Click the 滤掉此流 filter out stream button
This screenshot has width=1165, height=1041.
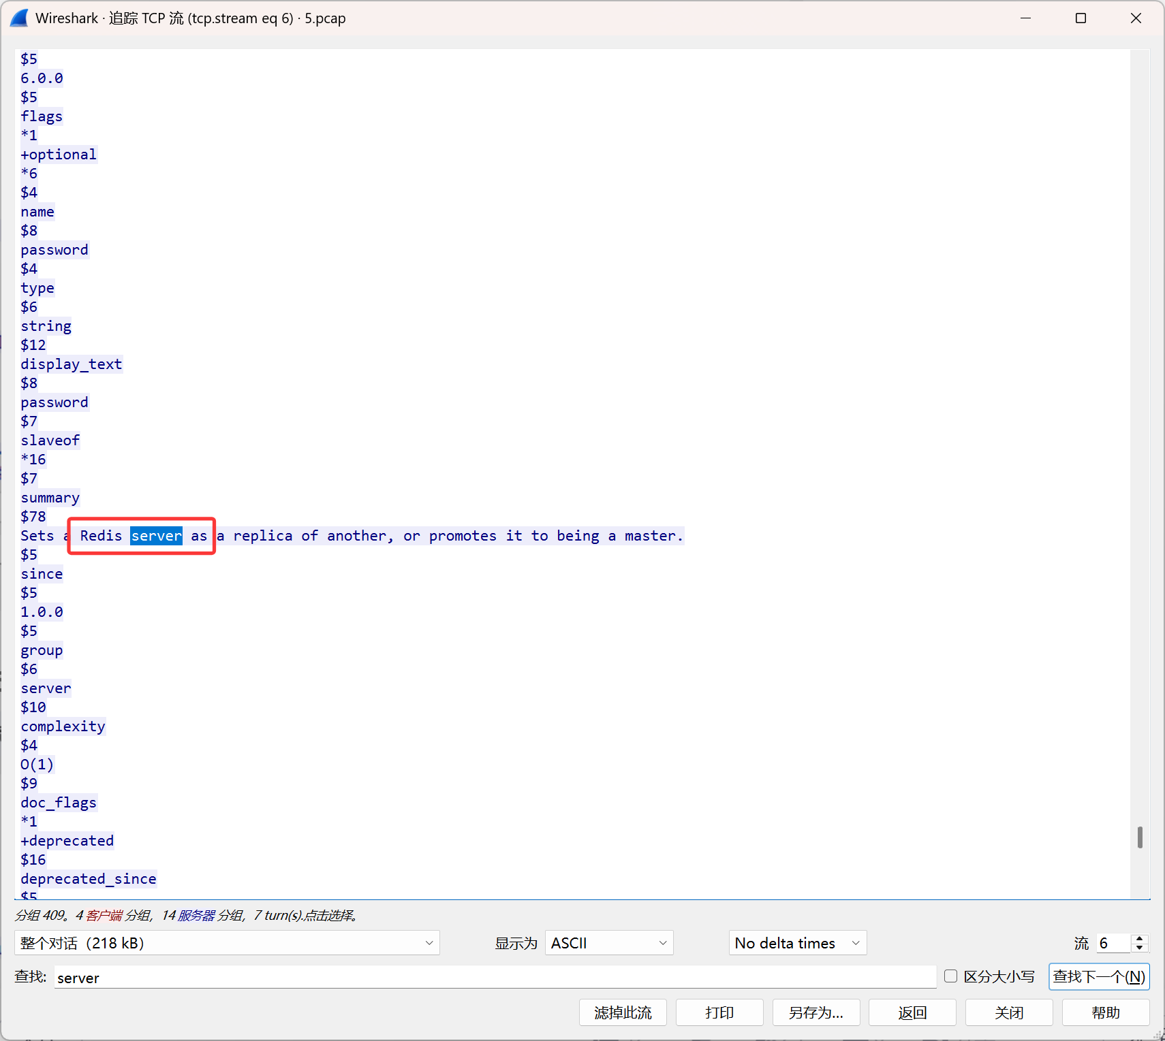(623, 1013)
